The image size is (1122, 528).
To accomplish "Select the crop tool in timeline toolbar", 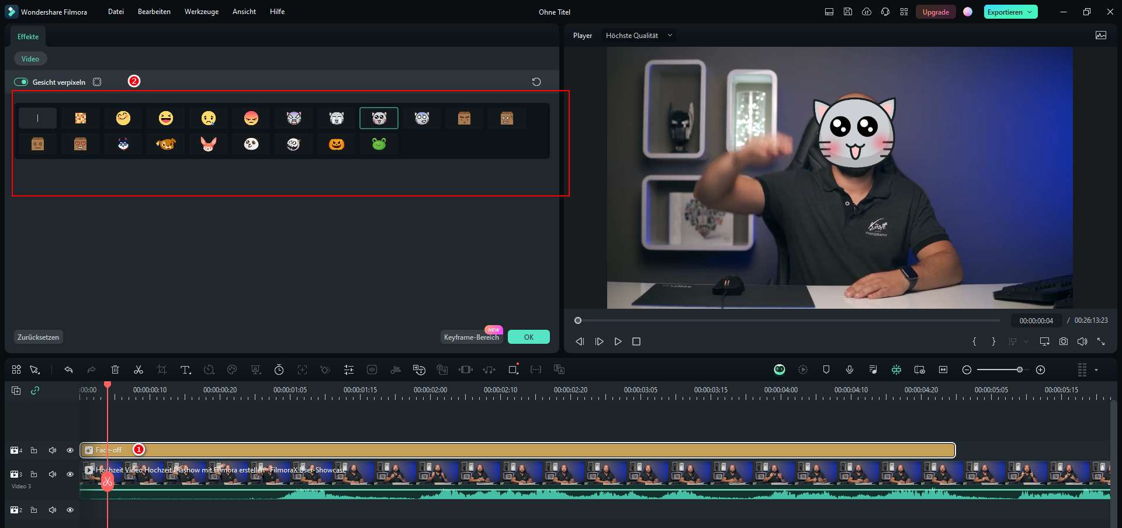I will click(x=162, y=370).
